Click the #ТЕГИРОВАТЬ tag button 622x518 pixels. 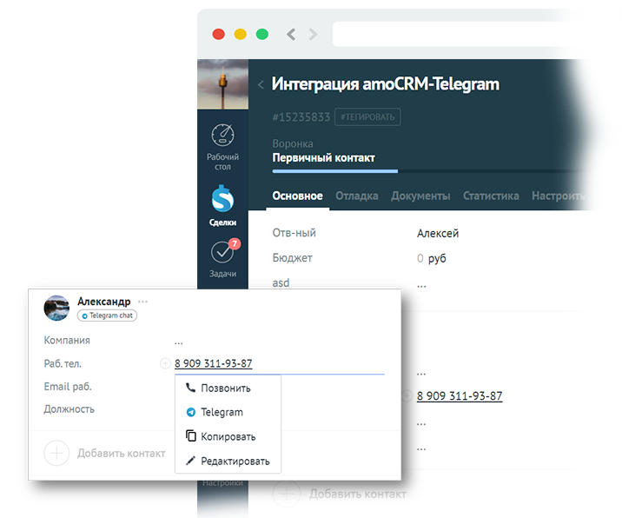(x=367, y=117)
